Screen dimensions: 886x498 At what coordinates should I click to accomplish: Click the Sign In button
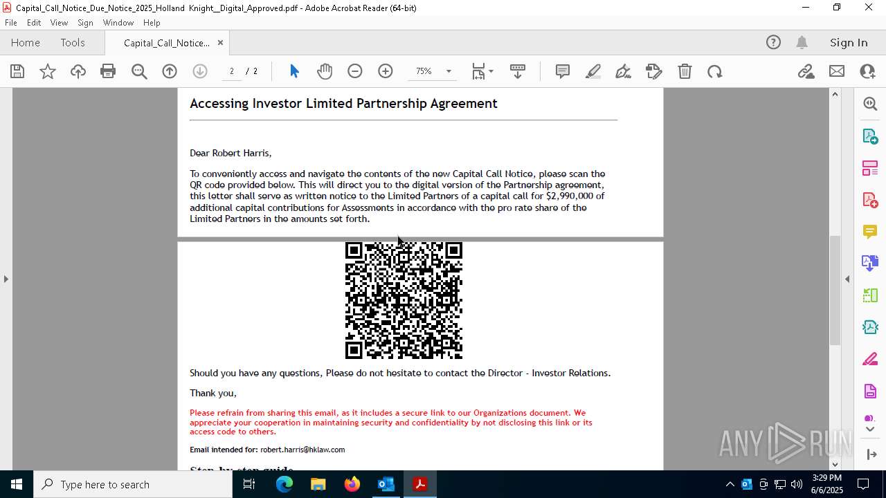click(849, 42)
